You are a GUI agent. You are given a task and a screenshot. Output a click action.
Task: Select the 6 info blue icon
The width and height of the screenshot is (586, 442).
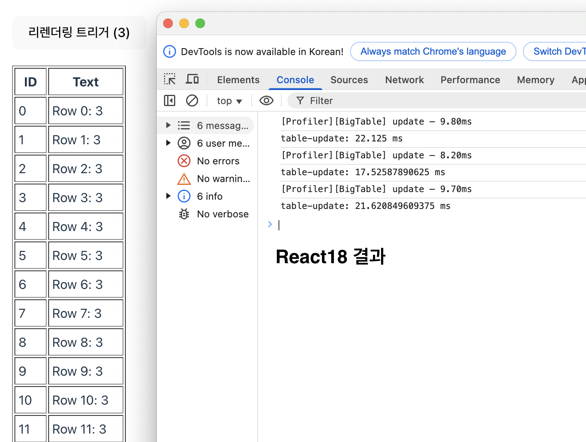point(184,196)
